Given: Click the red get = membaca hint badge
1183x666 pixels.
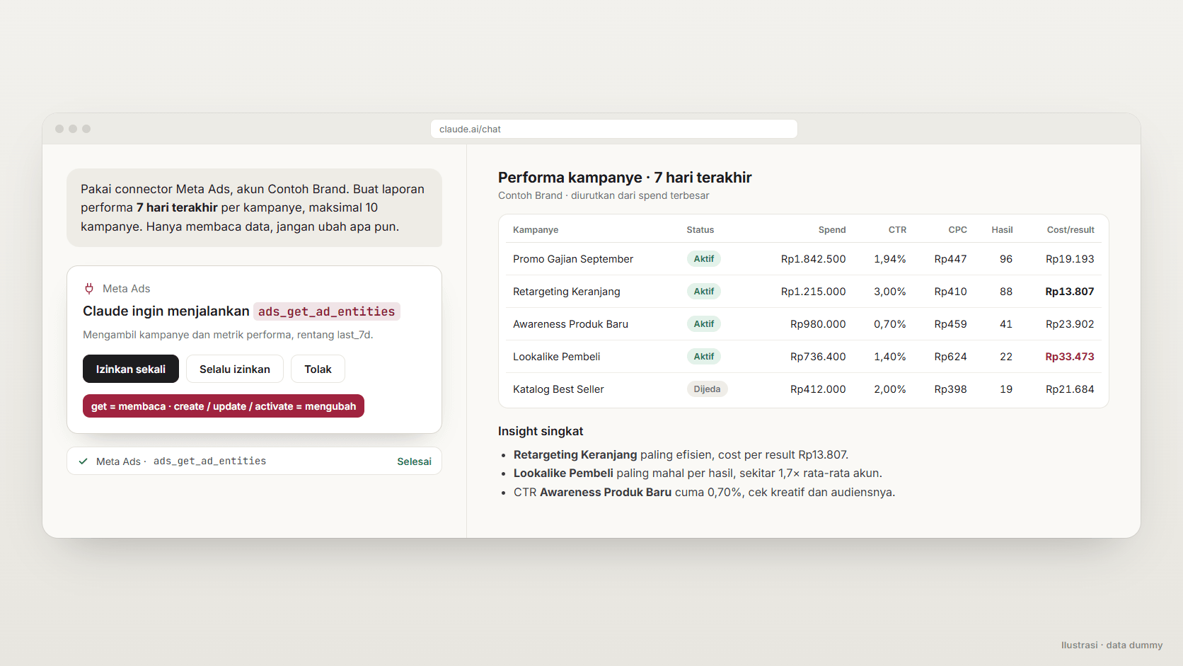Looking at the screenshot, I should tap(224, 406).
